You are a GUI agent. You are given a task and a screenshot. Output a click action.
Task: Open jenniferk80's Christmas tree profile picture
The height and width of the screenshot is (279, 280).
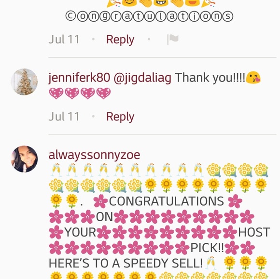point(24,82)
